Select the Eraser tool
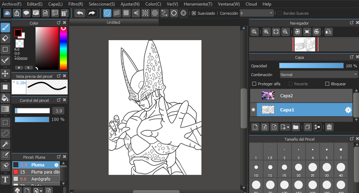Image resolution: width=359 pixels, height=193 pixels. pos(5,38)
